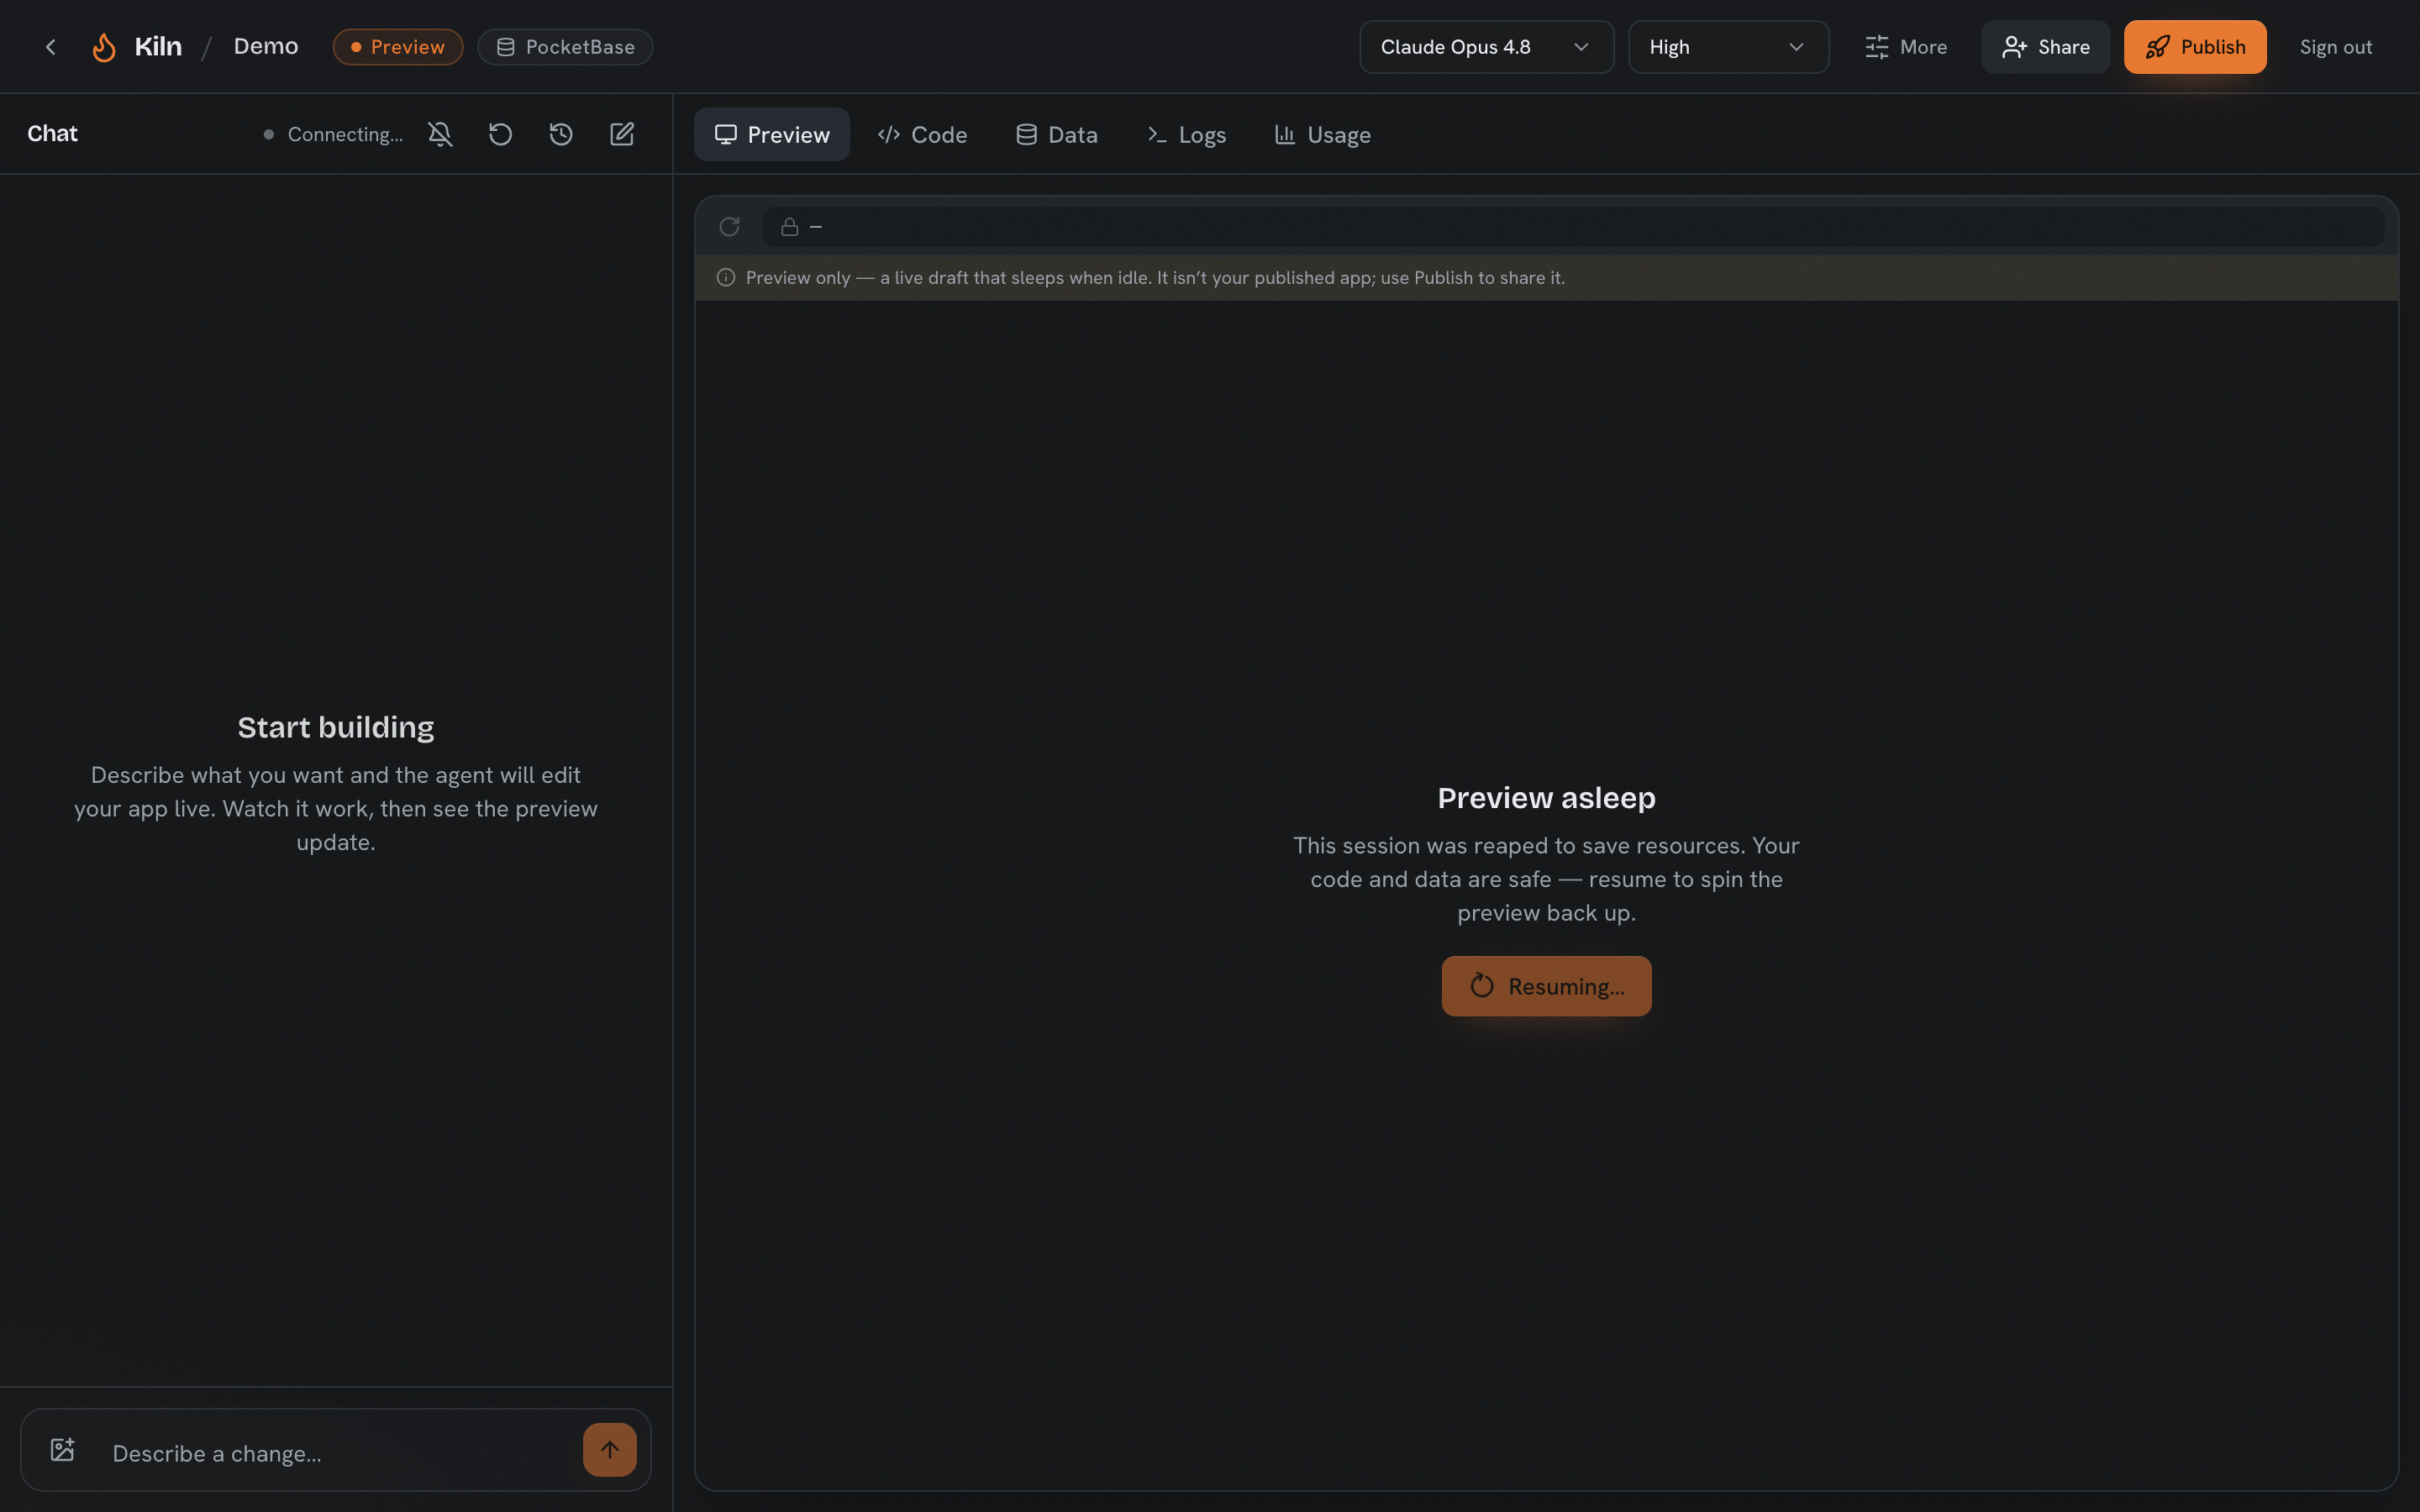Click the Connecting... status text
The image size is (2420, 1512).
[345, 134]
